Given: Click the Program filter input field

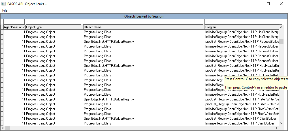Looking at the screenshot, I should click(243, 22).
